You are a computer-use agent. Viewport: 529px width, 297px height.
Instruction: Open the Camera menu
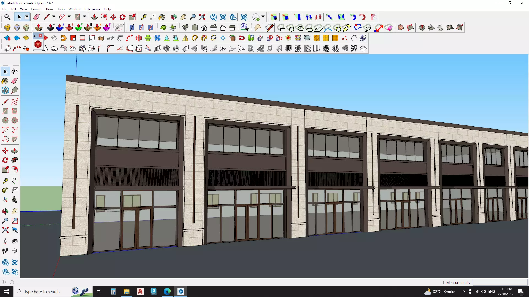pos(36,9)
